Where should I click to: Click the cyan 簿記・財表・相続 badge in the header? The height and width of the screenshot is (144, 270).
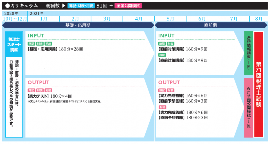pyautogui.click(x=81, y=6)
